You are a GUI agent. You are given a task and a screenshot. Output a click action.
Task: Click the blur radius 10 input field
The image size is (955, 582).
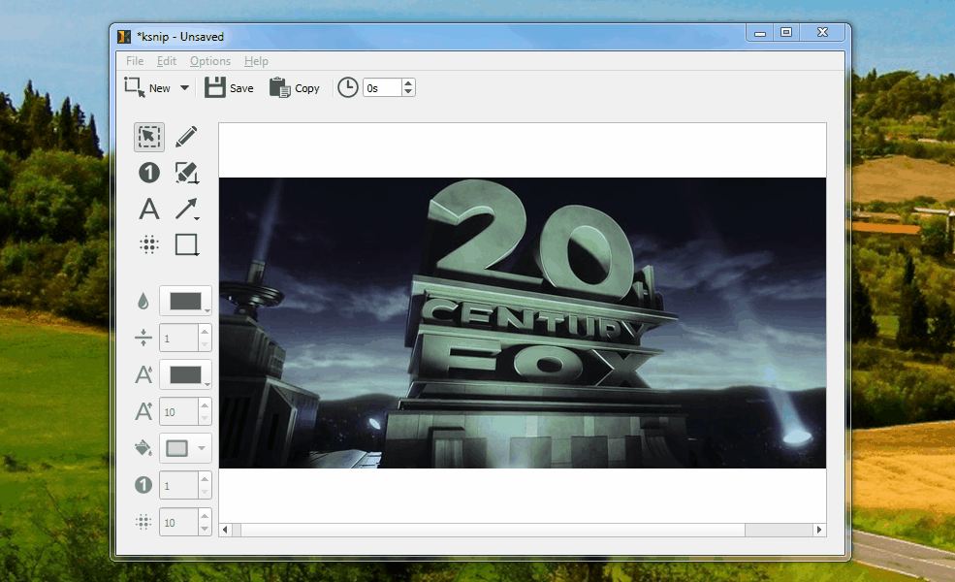[x=179, y=523]
